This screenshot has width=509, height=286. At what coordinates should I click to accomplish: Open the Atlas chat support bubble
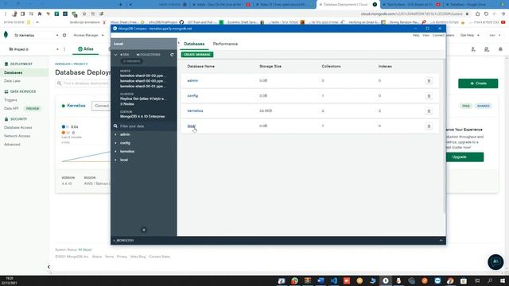[495, 261]
